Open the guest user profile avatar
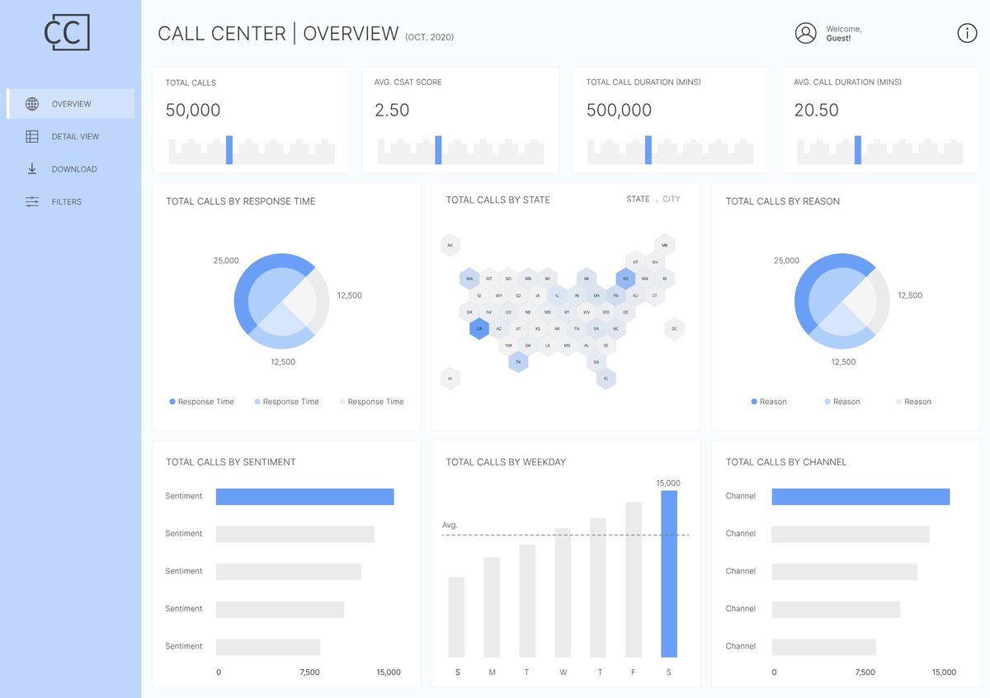 (806, 33)
